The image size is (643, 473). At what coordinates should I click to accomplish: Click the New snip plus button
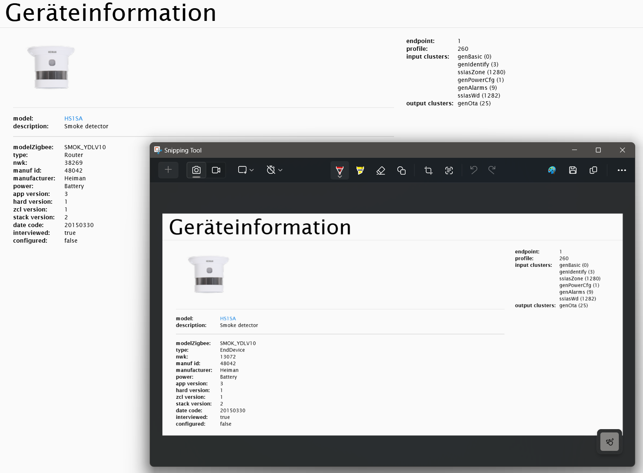tap(168, 170)
